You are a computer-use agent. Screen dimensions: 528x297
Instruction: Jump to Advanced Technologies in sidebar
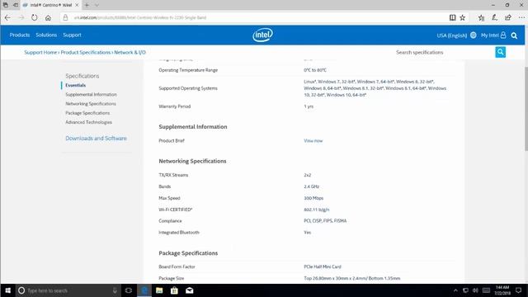click(88, 122)
